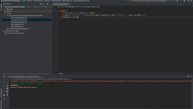Click horizontal scrollbar under Project tree
This screenshot has height=109, width=193.
click(26, 74)
